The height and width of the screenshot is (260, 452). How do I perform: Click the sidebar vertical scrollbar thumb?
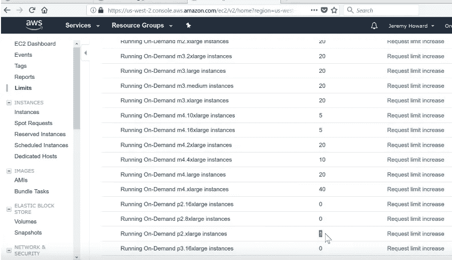pos(76,88)
